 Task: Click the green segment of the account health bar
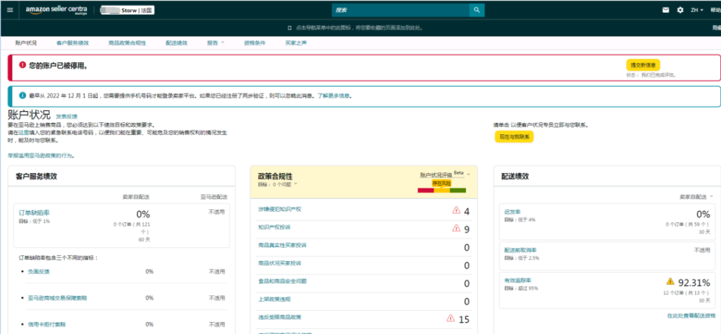pyautogui.click(x=458, y=190)
